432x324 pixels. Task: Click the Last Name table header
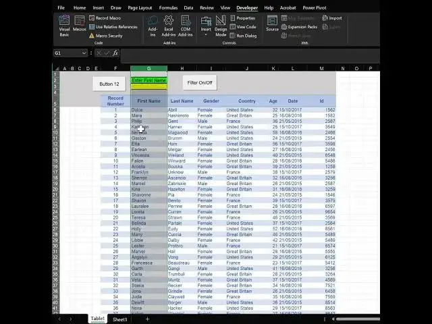(x=182, y=101)
